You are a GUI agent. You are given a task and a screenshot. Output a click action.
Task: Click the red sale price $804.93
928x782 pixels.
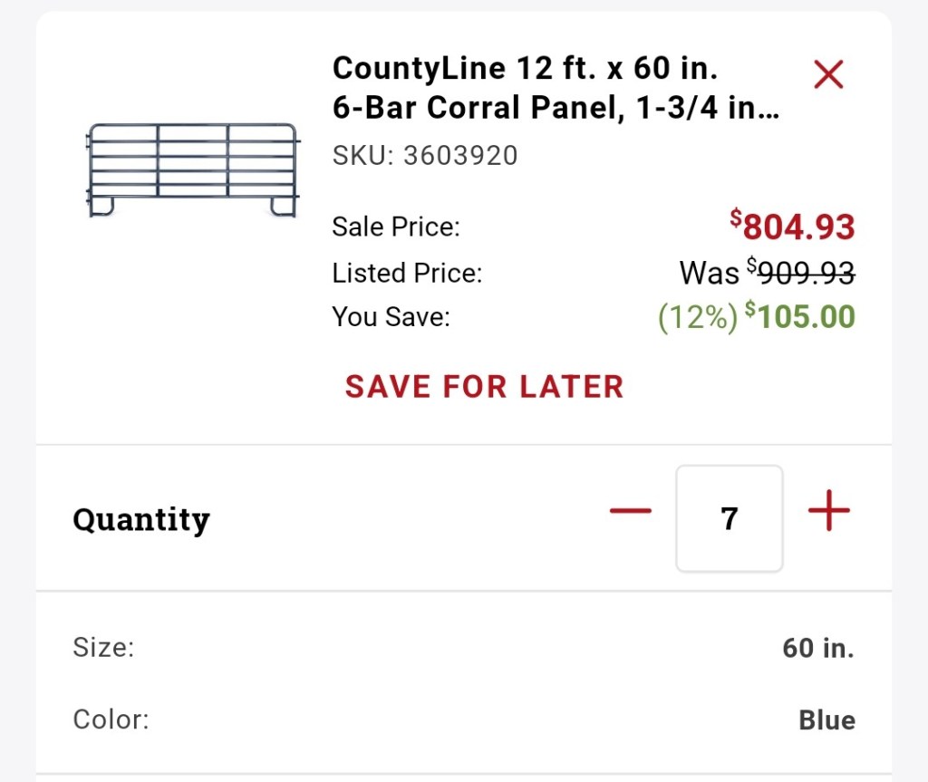click(793, 226)
